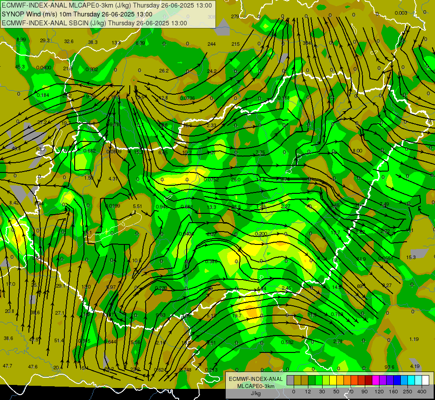The width and height of the screenshot is (435, 400).
Task: Click the map value '0.168'
Action: pos(283,98)
